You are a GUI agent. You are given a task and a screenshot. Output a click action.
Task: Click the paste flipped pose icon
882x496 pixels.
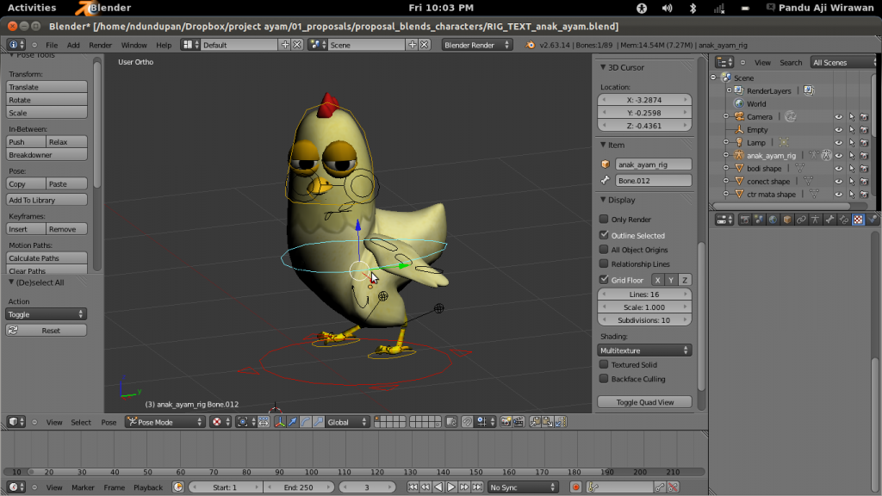pyautogui.click(x=560, y=422)
